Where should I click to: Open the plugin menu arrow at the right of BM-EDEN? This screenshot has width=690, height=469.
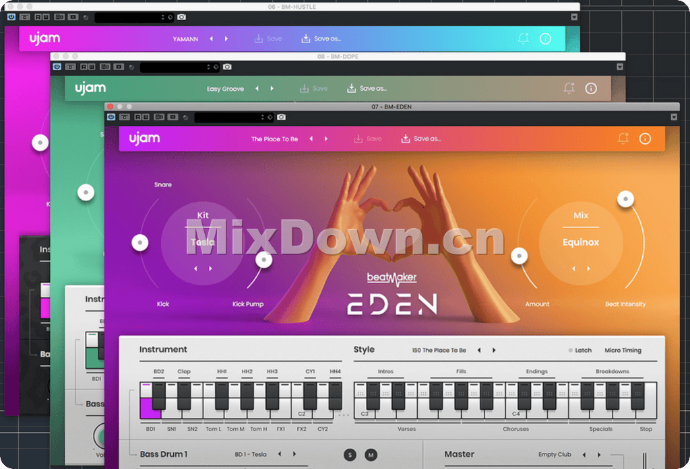[674, 117]
